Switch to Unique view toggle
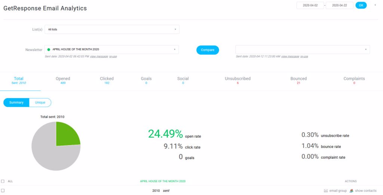The width and height of the screenshot is (383, 195). click(40, 102)
